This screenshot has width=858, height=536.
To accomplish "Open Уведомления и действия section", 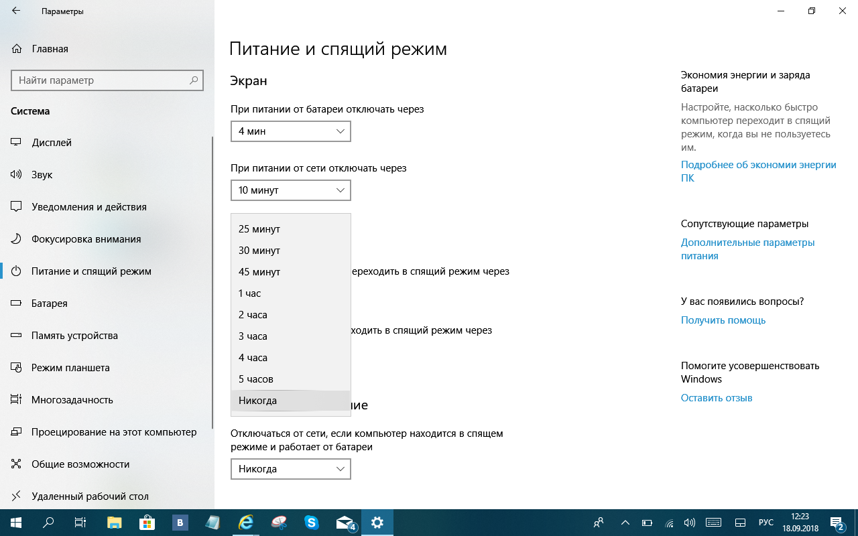I will click(107, 207).
